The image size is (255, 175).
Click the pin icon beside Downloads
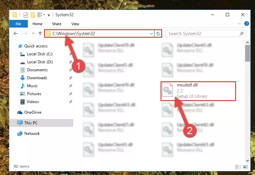pos(70,78)
